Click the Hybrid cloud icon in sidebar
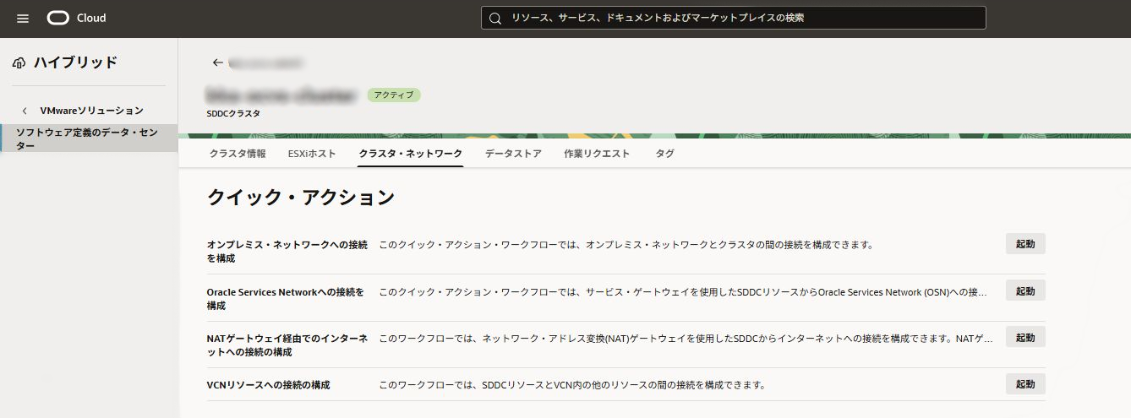 click(x=19, y=62)
